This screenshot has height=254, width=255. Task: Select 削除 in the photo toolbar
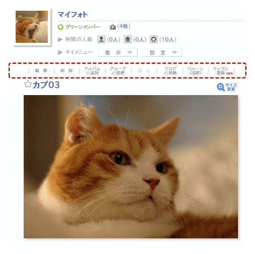click(x=67, y=71)
